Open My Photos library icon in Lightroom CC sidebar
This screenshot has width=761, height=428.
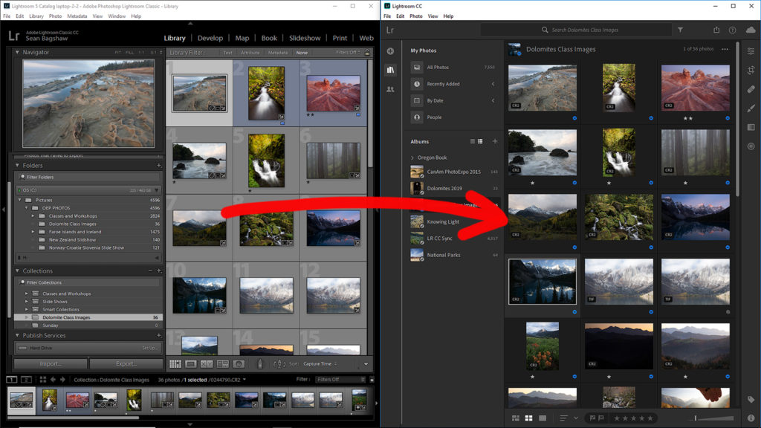point(390,70)
